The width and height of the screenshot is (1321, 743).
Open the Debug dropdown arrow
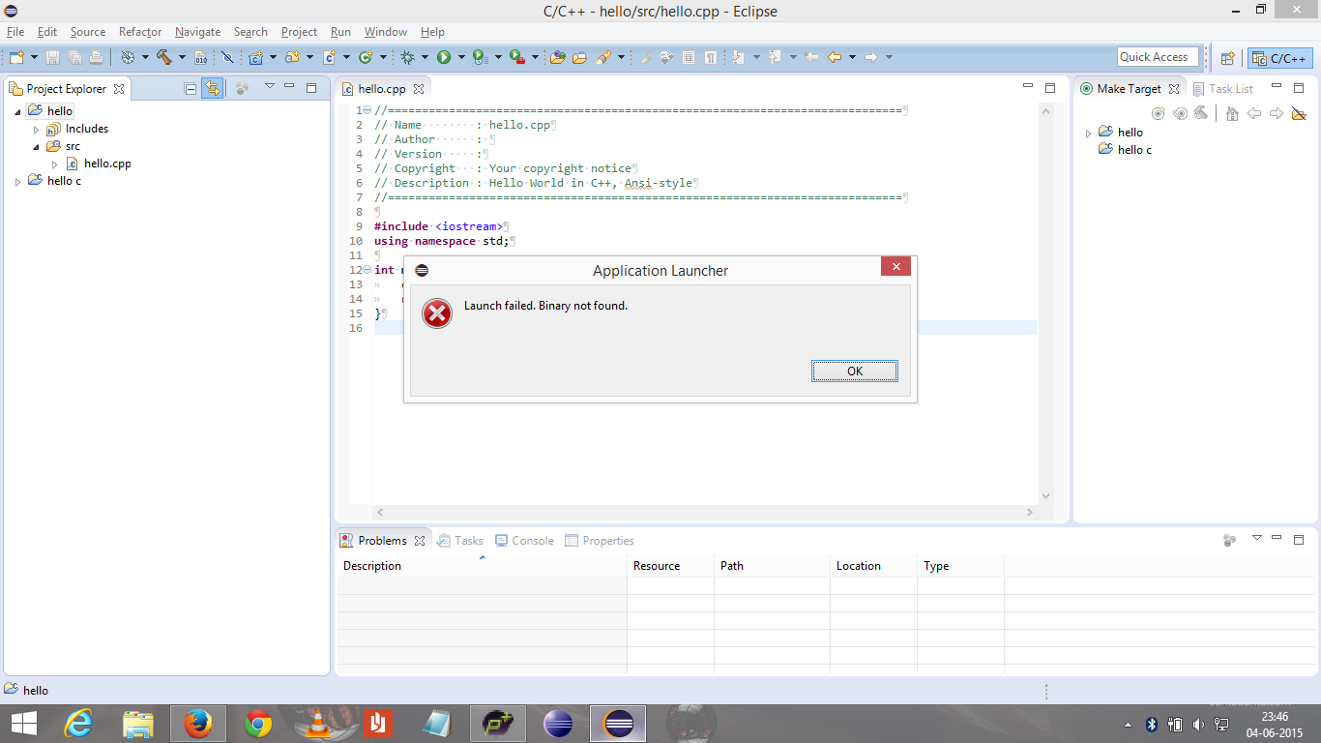(x=425, y=58)
